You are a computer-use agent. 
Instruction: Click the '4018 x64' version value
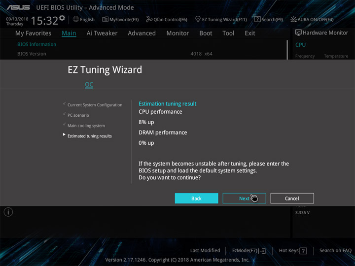pos(202,54)
